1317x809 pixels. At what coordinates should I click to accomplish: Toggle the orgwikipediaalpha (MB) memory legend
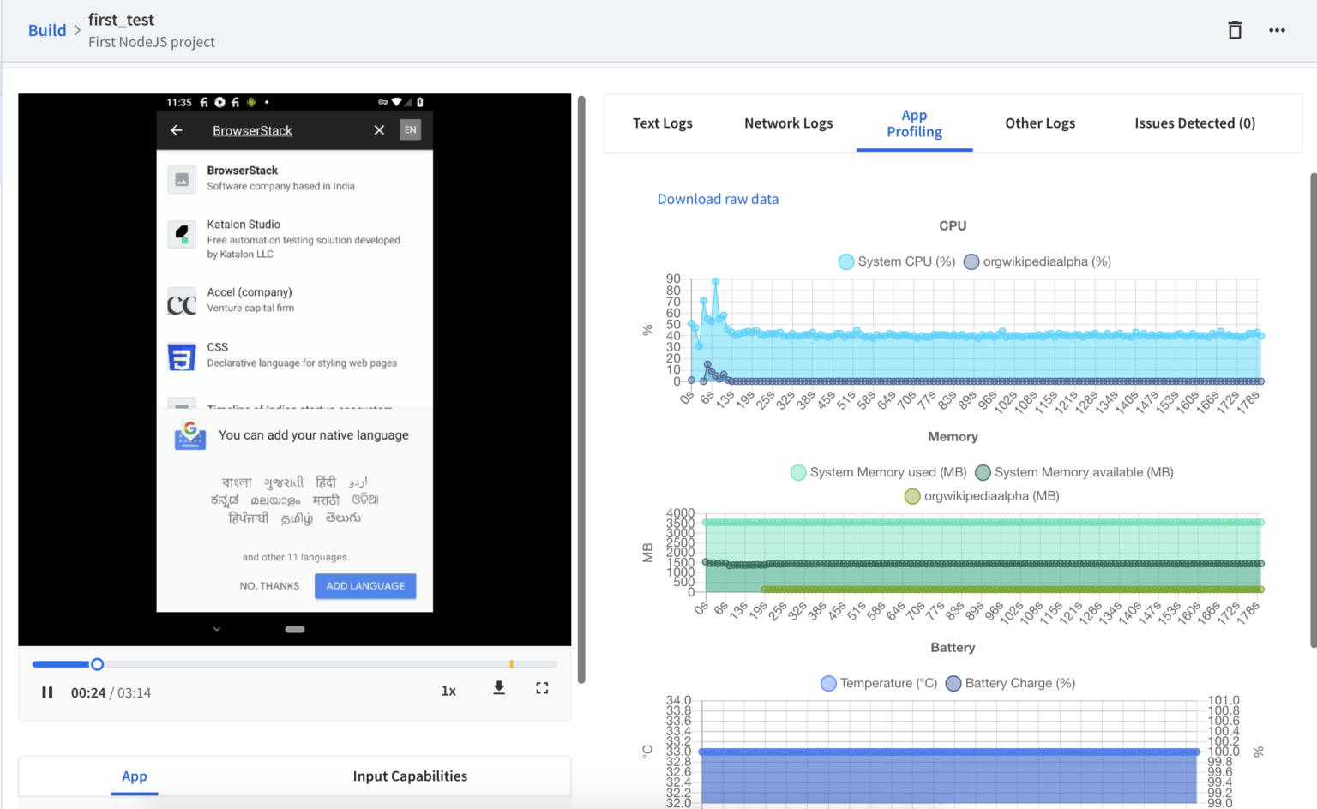pos(984,495)
